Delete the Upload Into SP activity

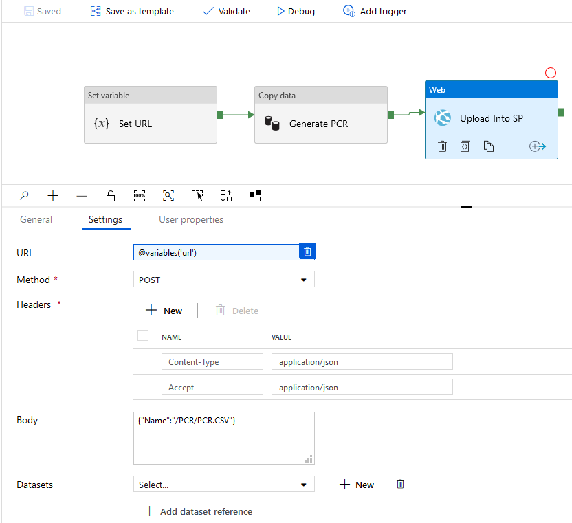pyautogui.click(x=442, y=146)
